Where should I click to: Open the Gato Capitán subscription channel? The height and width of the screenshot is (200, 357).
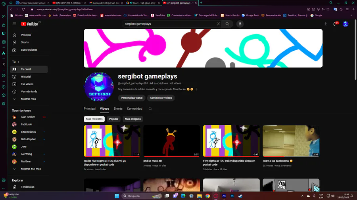click(x=29, y=139)
